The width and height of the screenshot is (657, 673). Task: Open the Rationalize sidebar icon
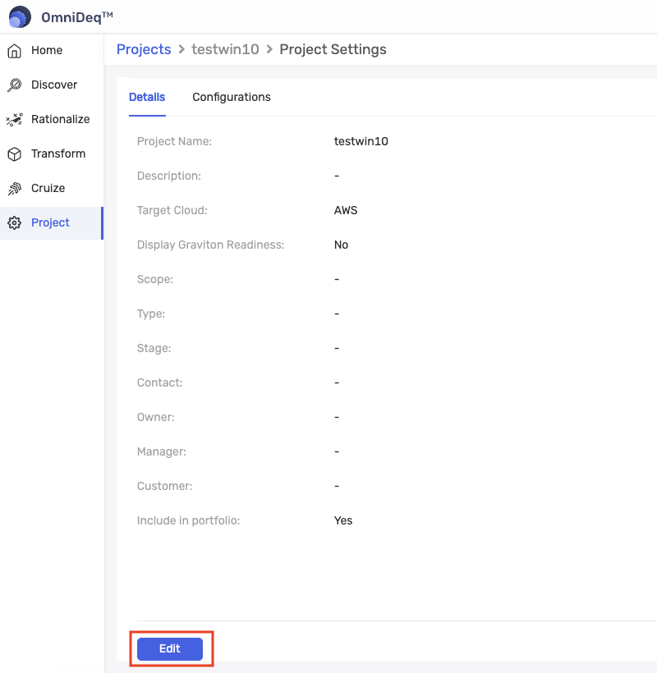click(14, 120)
